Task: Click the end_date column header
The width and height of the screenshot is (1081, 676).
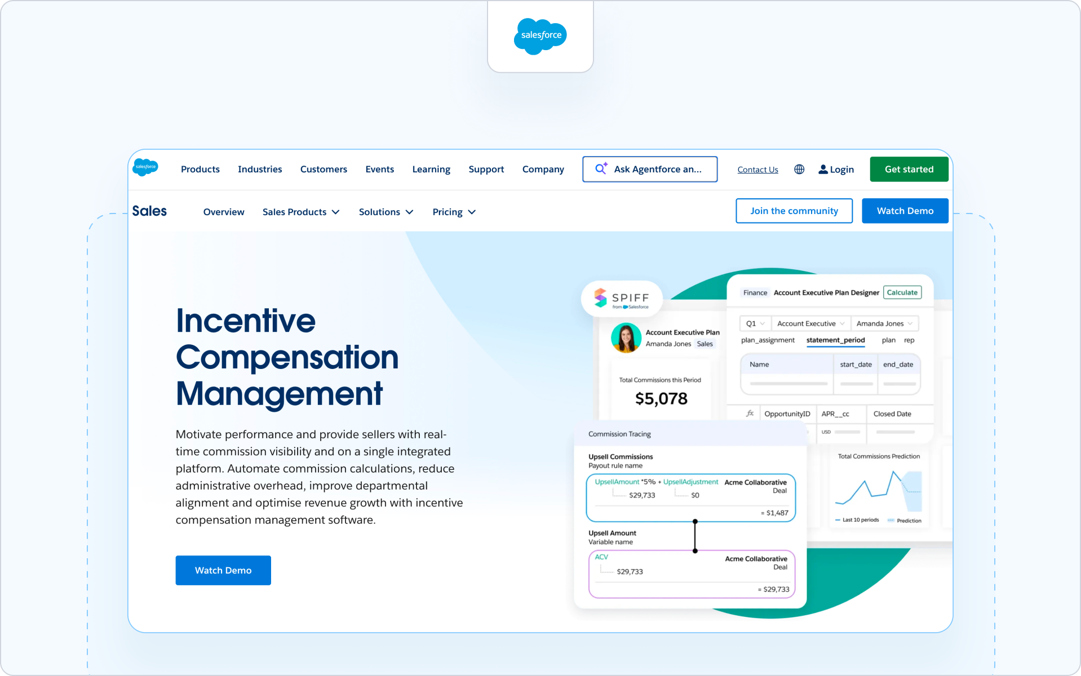Action: pos(898,364)
